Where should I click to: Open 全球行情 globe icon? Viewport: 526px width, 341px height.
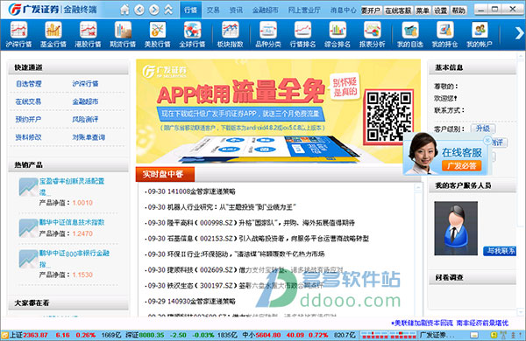tap(192, 34)
